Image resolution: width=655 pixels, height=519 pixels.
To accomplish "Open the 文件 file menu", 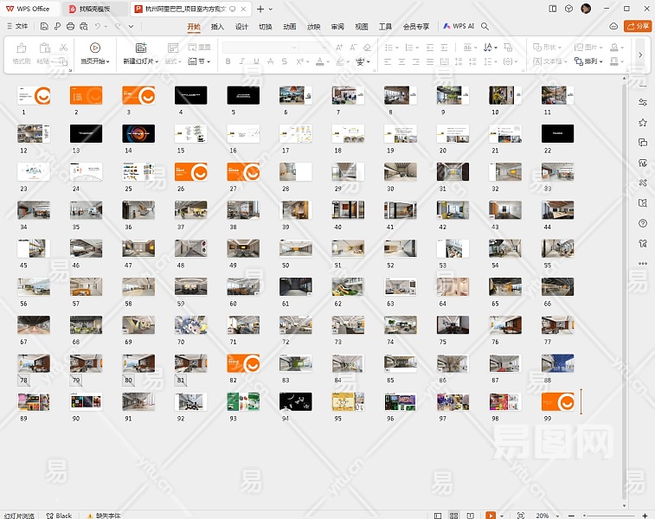I will coord(22,27).
